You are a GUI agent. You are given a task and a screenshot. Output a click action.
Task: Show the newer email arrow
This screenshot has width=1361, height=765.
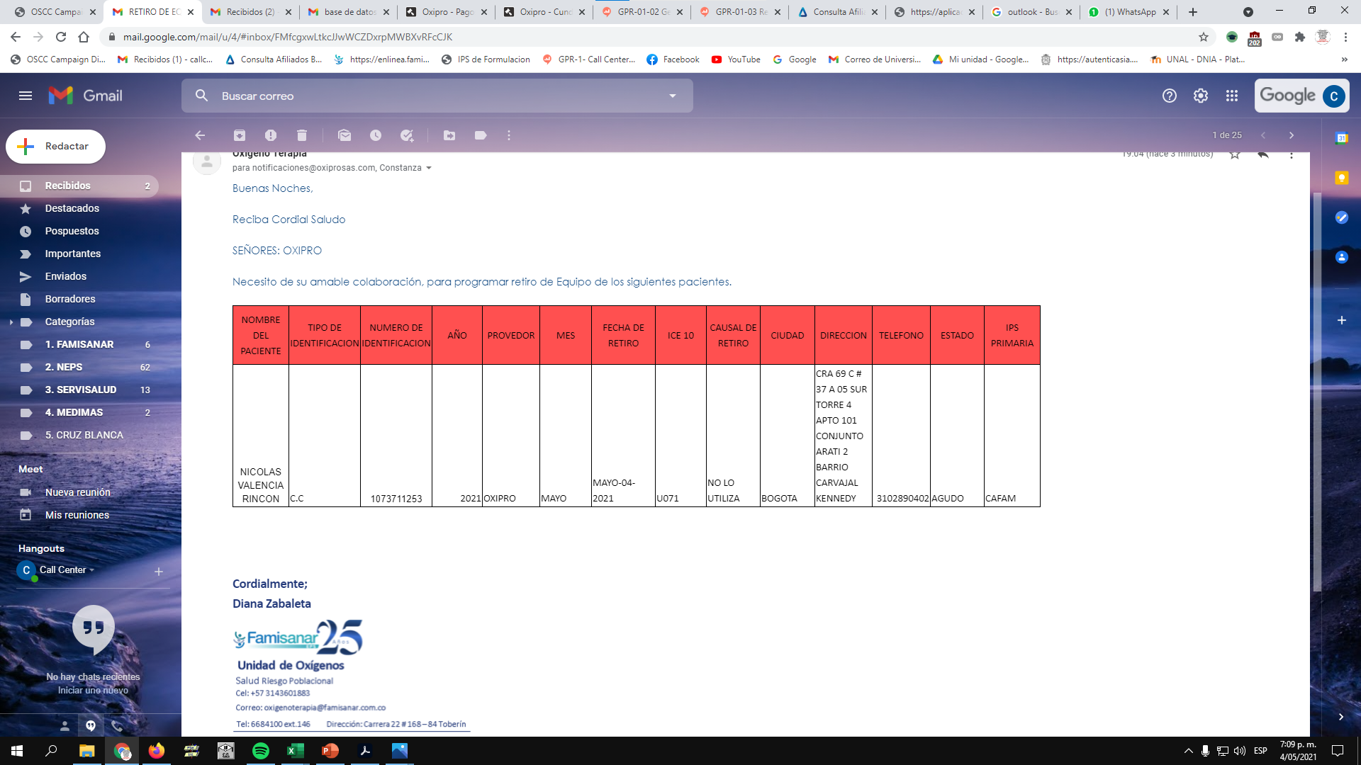pyautogui.click(x=1263, y=135)
